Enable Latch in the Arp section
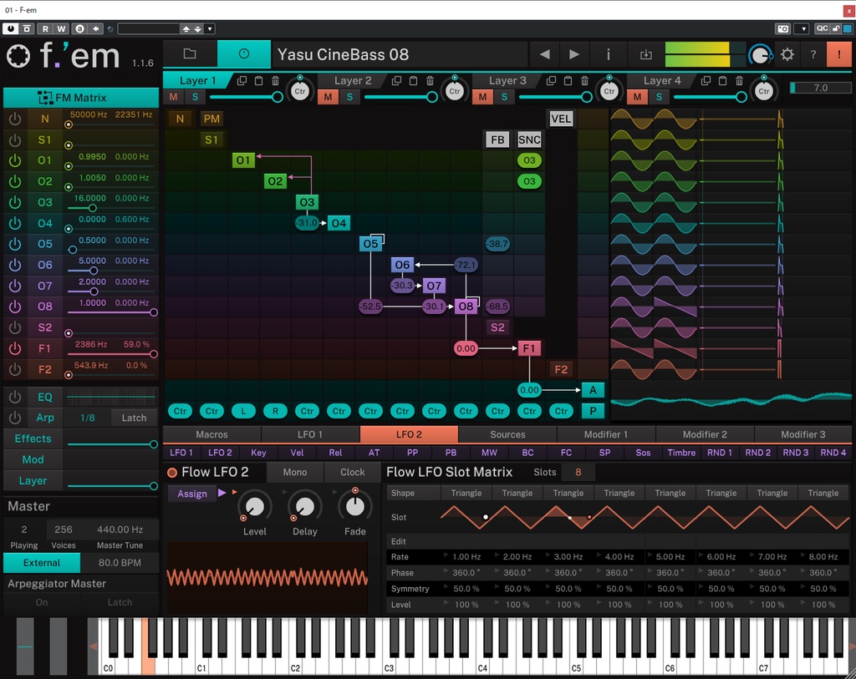The width and height of the screenshot is (856, 679). click(x=133, y=418)
